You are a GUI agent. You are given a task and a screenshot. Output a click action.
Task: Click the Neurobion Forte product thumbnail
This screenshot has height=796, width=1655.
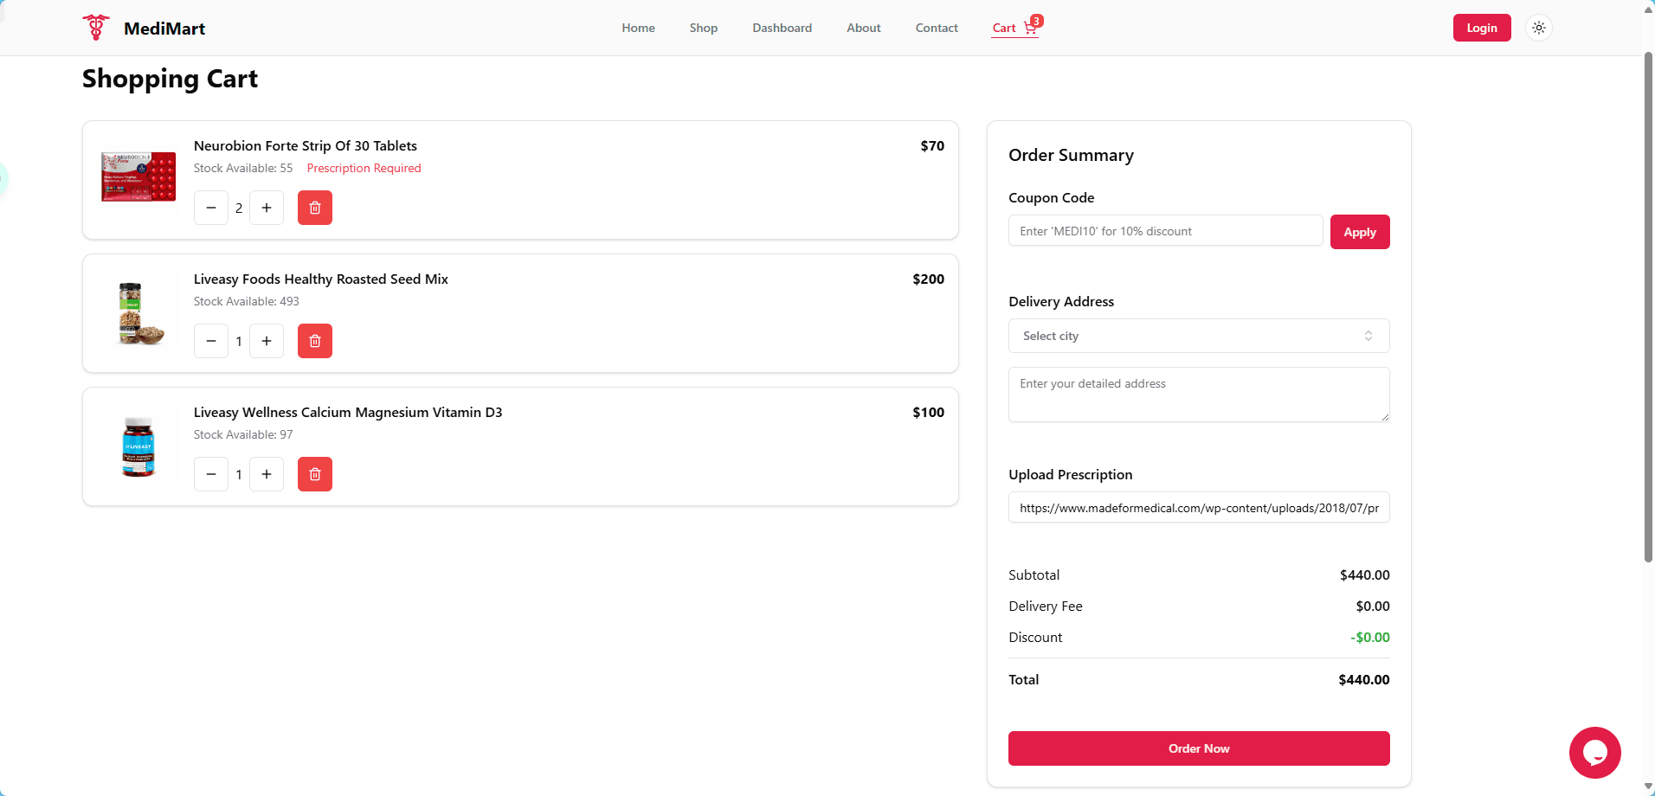(138, 177)
